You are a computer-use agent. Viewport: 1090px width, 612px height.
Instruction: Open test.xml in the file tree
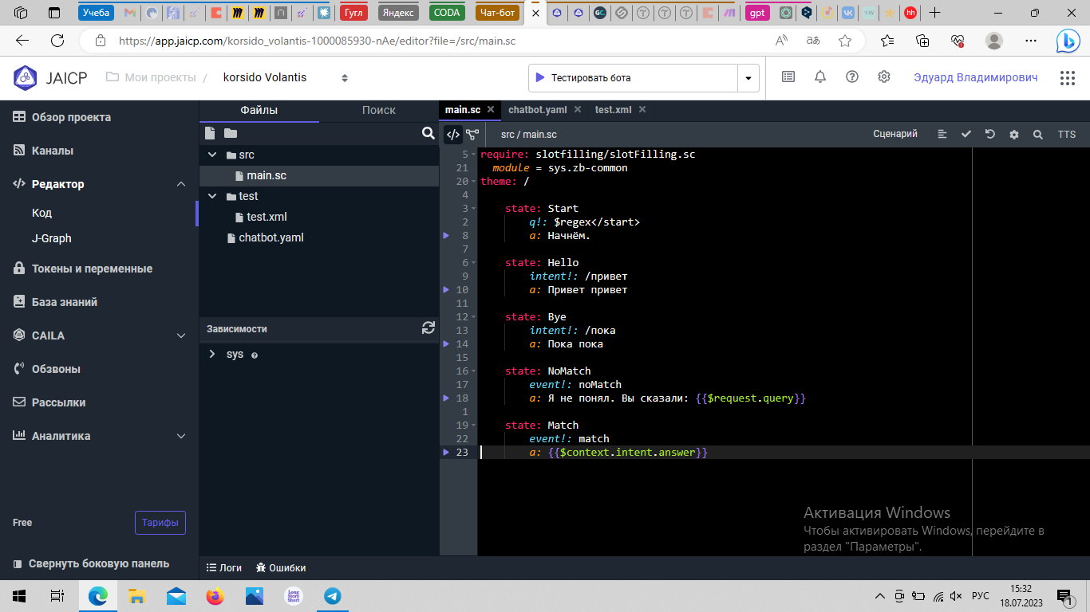pyautogui.click(x=267, y=217)
